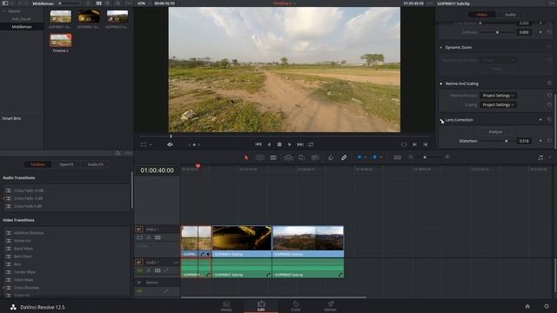Collapse the Master bin tree
557x313 pixels.
click(3, 11)
